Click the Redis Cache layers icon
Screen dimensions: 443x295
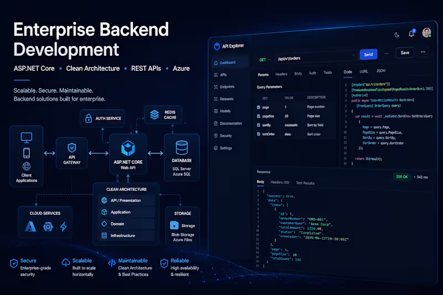click(x=154, y=115)
